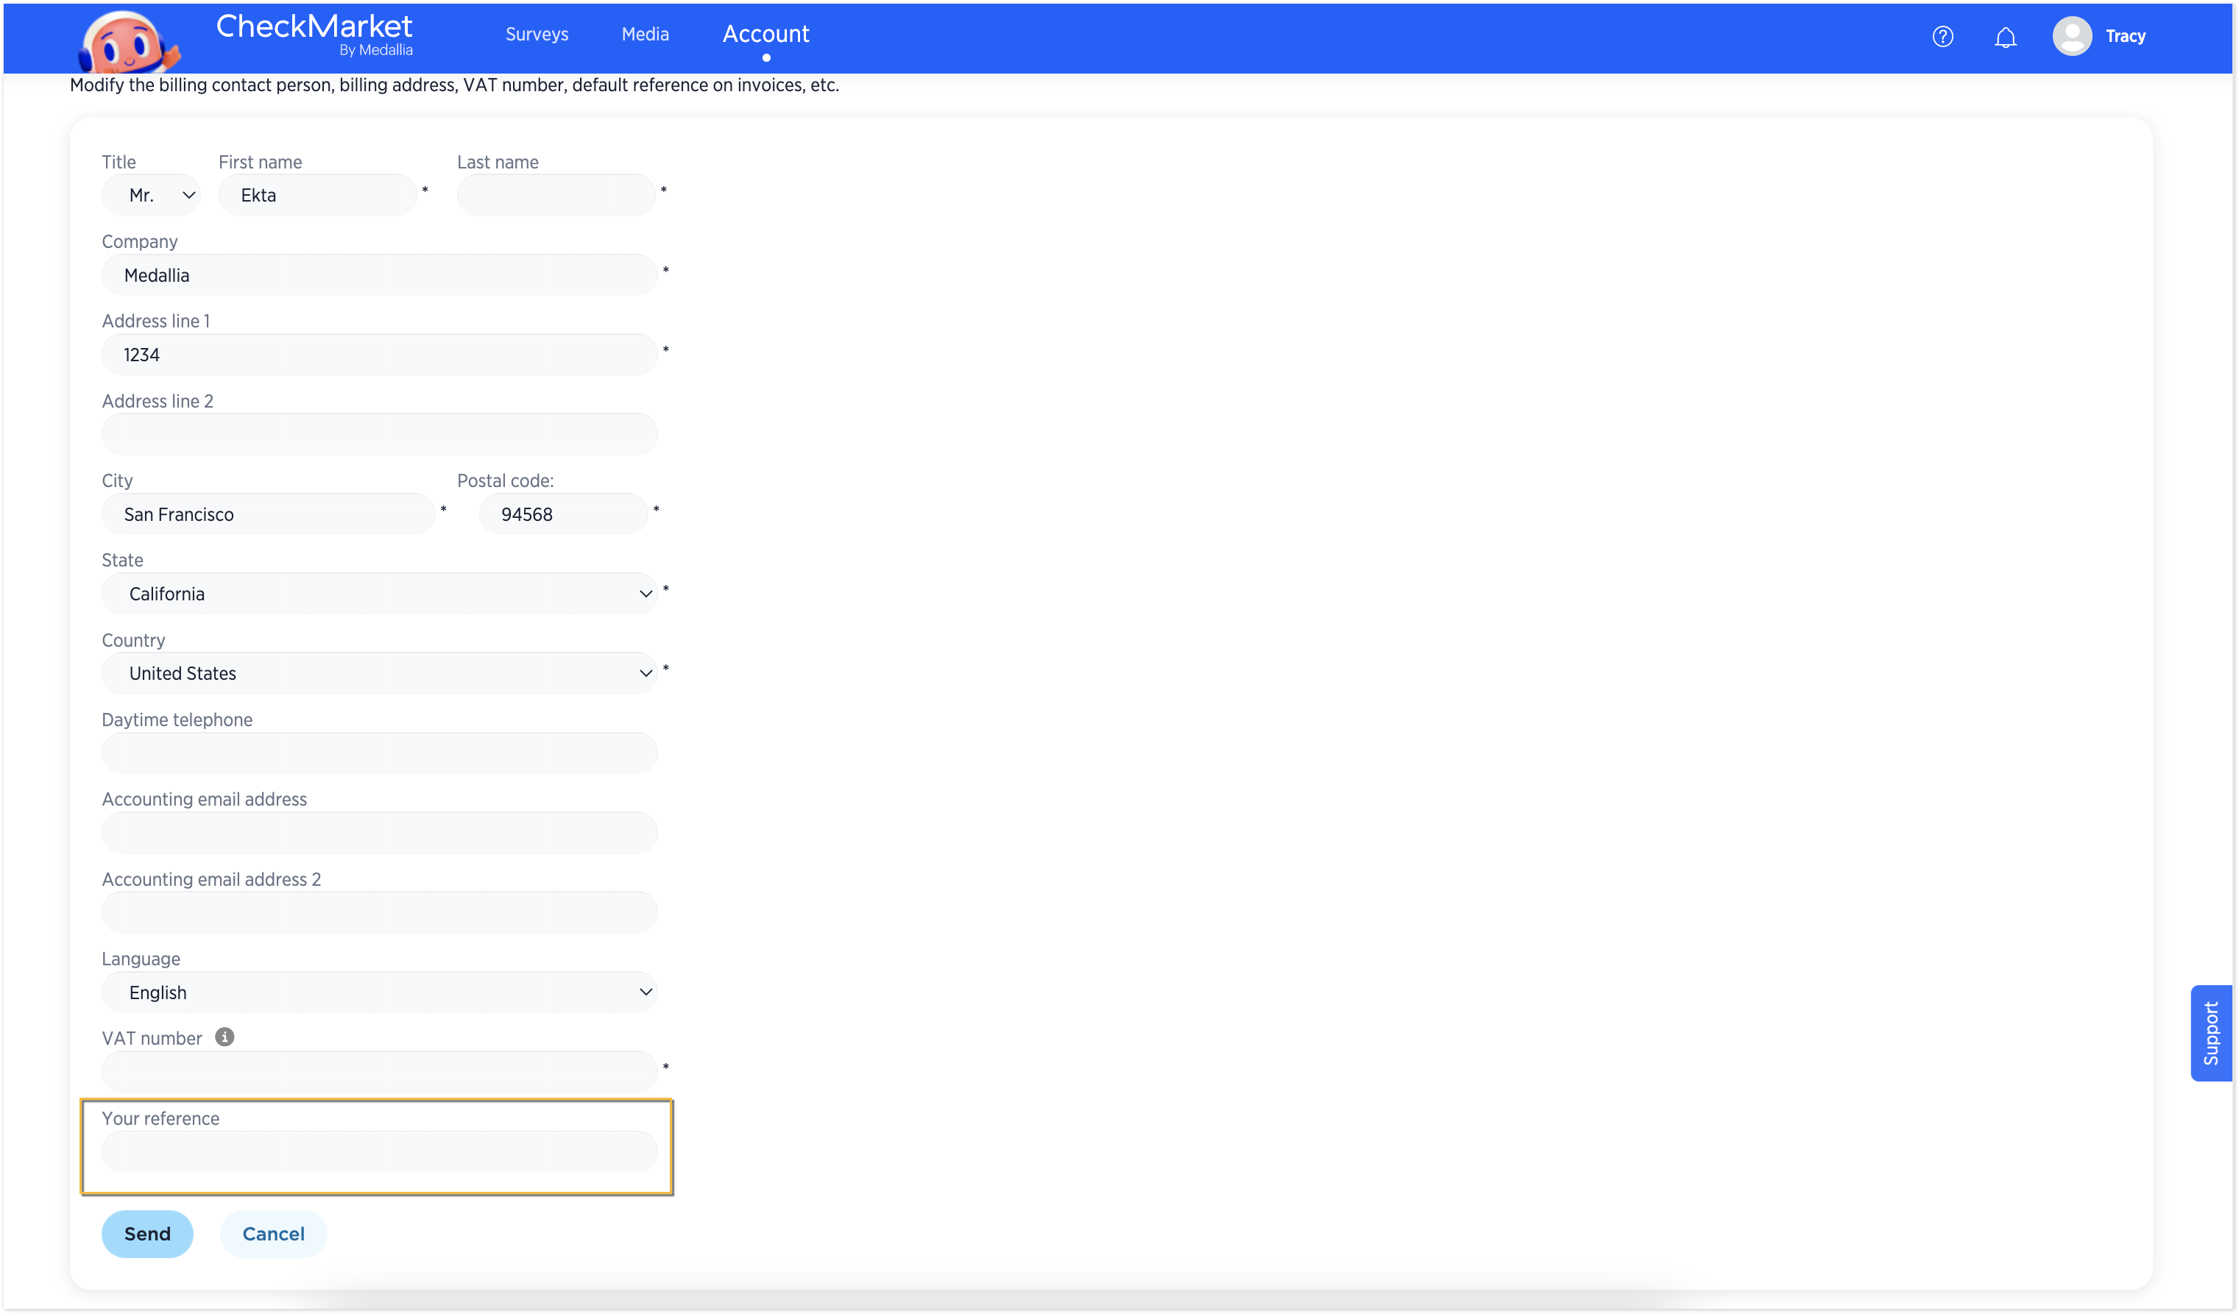Click the CheckMarket mascot logo

129,42
